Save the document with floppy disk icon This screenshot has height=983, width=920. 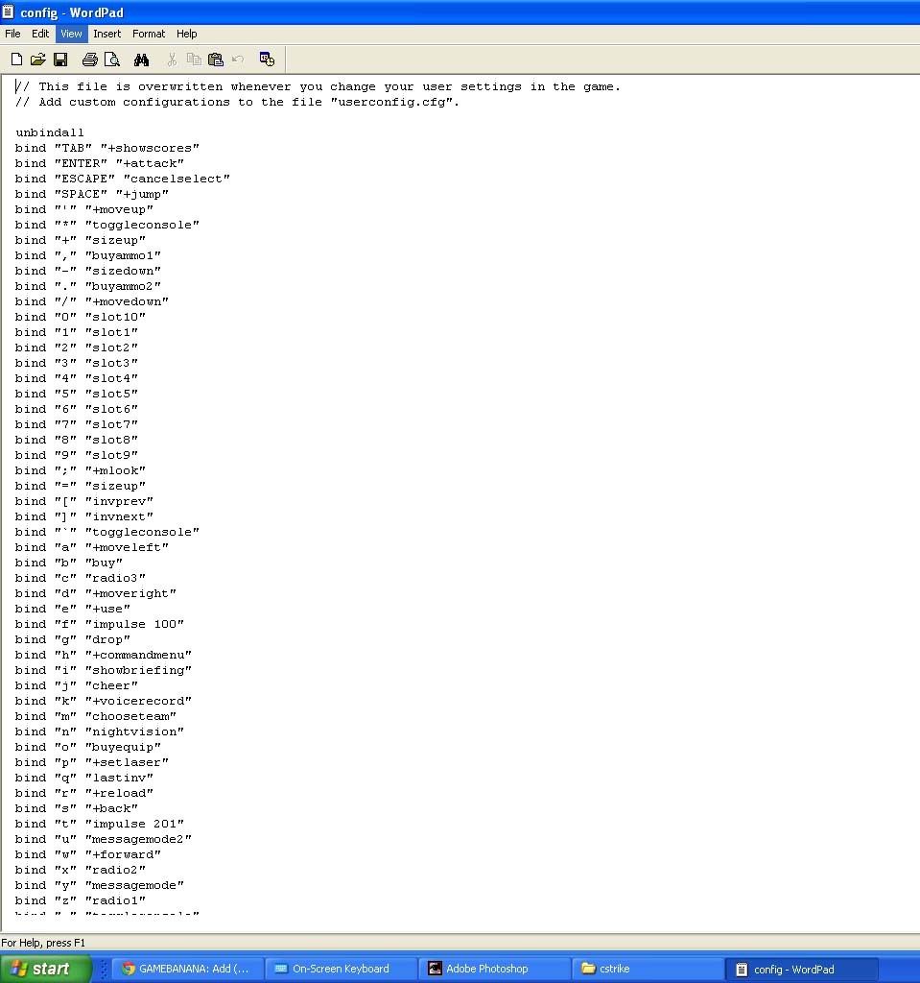coord(60,60)
